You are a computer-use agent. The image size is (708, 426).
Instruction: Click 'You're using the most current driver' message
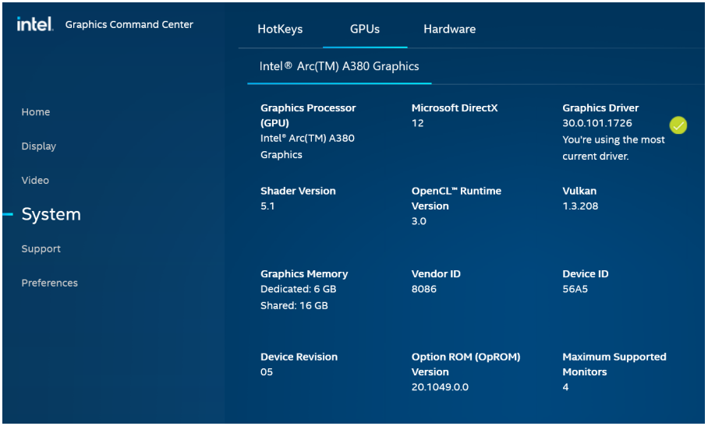[613, 148]
